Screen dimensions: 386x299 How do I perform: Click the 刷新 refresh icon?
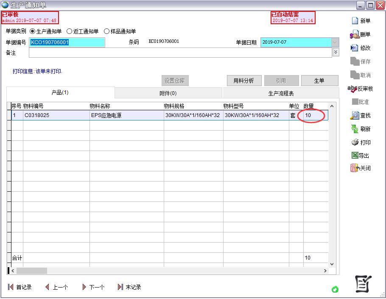[x=355, y=129]
